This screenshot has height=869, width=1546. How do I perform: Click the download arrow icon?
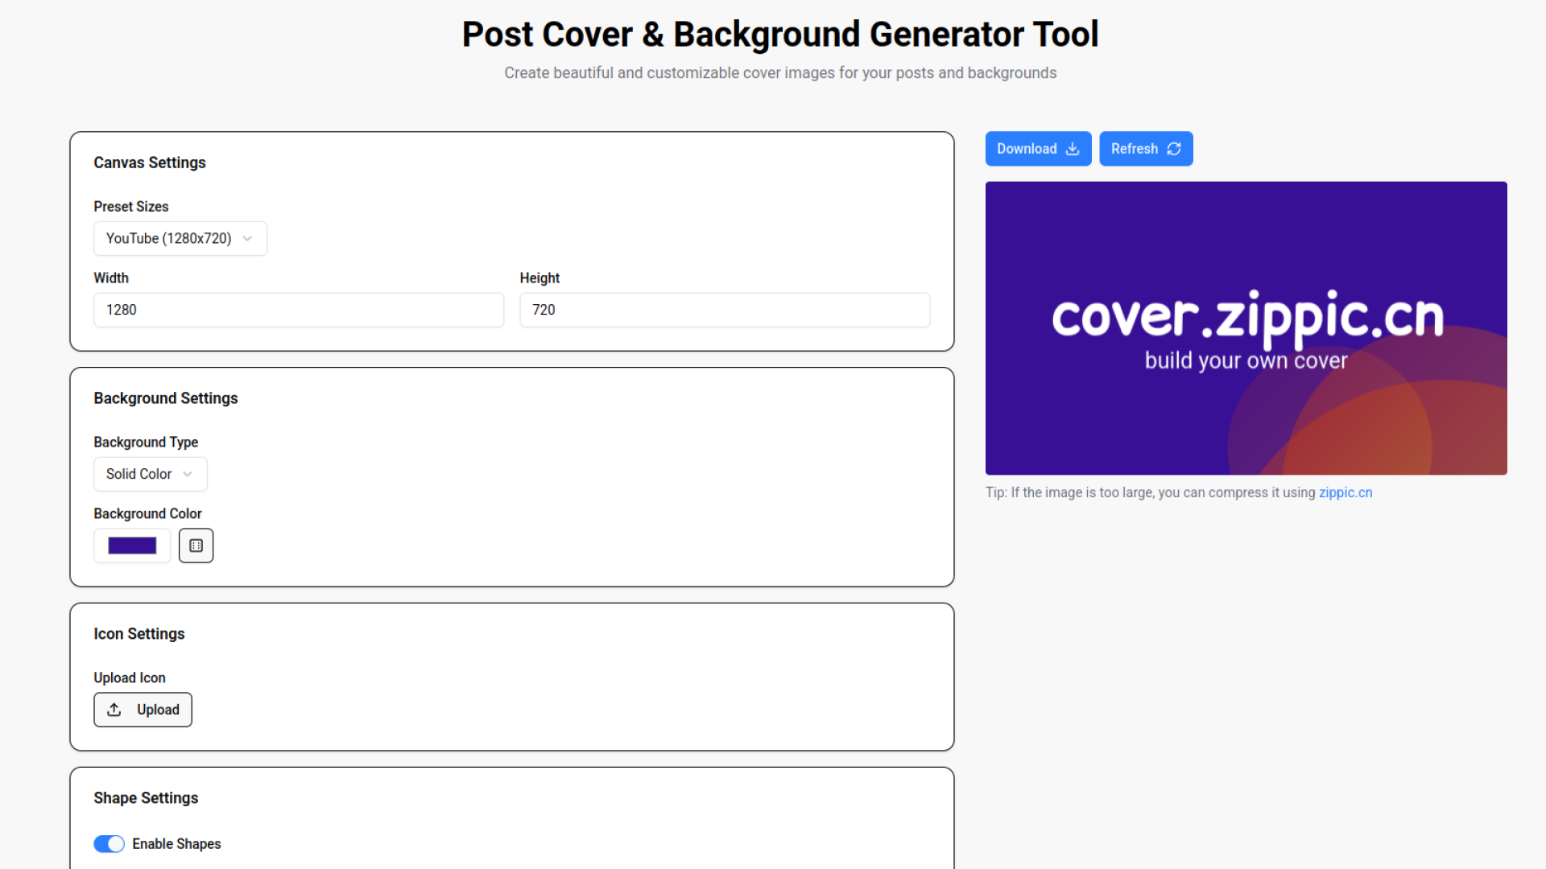pyautogui.click(x=1073, y=149)
